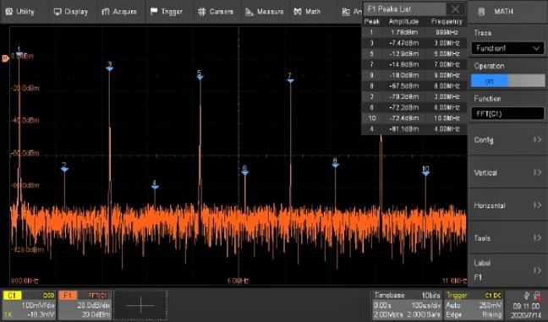Select the 2.00MHz peak row
Screen dimensions: 548x322
pos(414,96)
